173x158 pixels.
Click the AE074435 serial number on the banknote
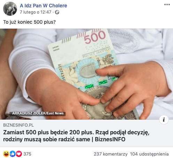62,73
